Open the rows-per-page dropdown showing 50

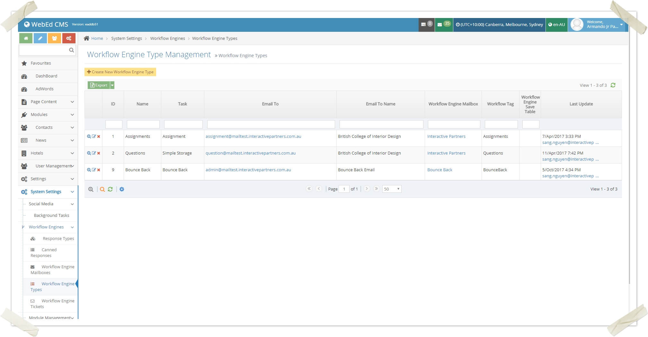tap(392, 189)
